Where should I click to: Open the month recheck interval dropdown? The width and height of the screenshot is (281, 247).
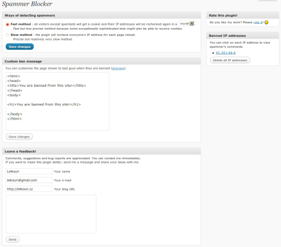point(186,23)
